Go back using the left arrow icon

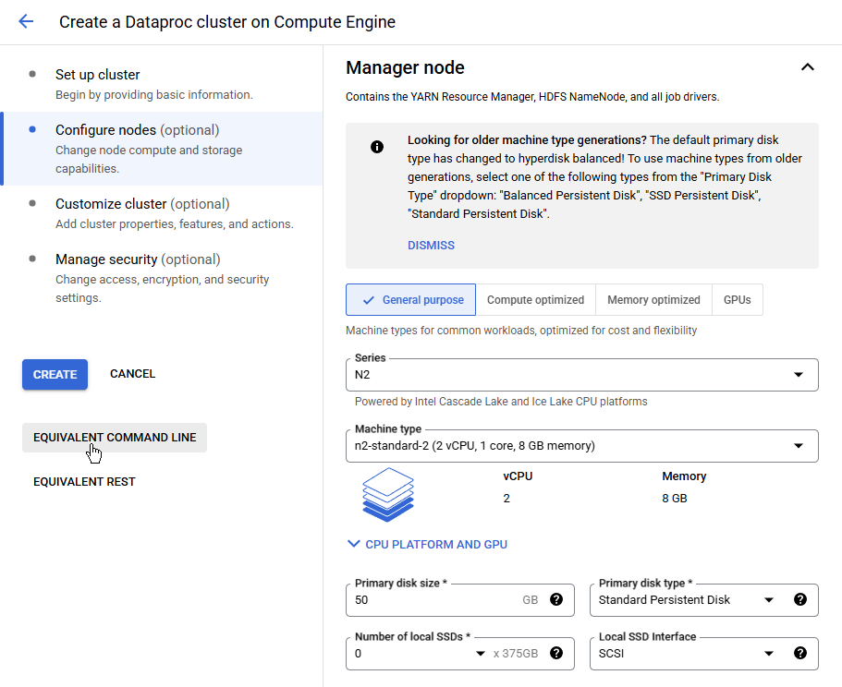click(x=26, y=21)
